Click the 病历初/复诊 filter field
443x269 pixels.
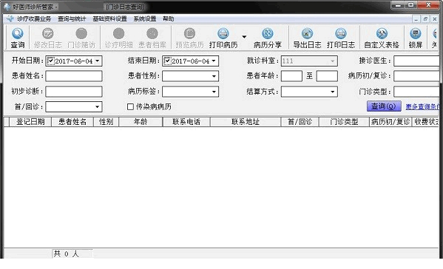[x=416, y=76]
